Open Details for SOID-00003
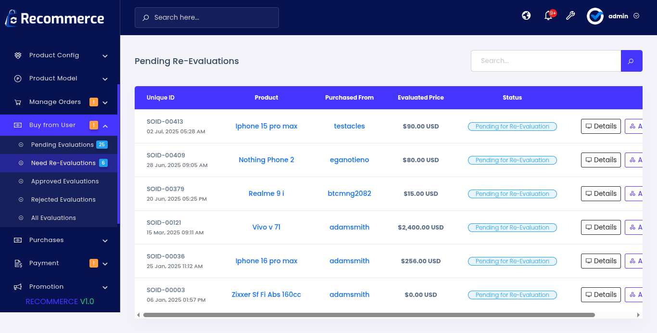Screen dimensions: 657x333 [601, 295]
